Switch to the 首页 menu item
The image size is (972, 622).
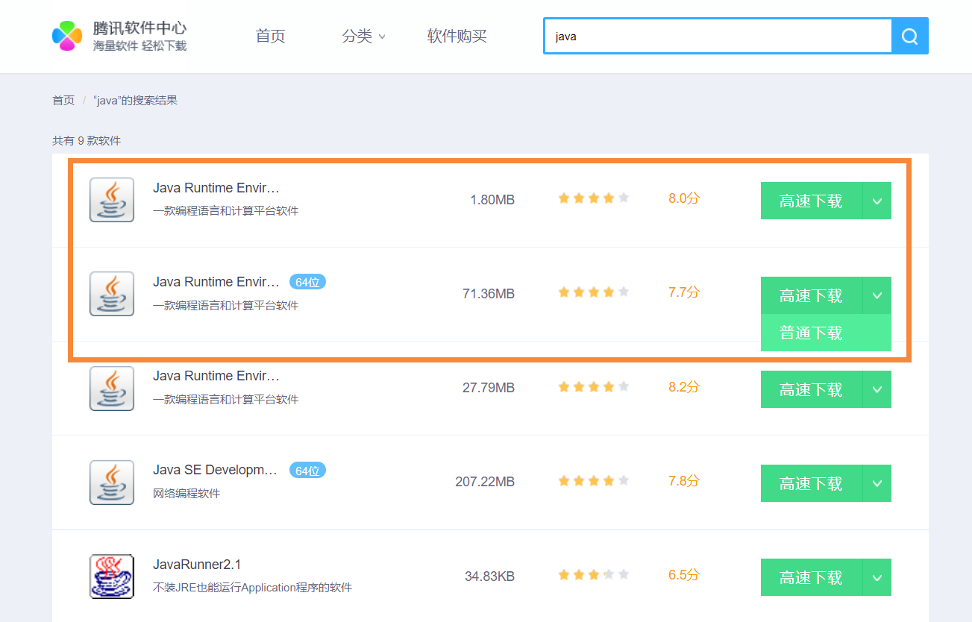click(270, 36)
